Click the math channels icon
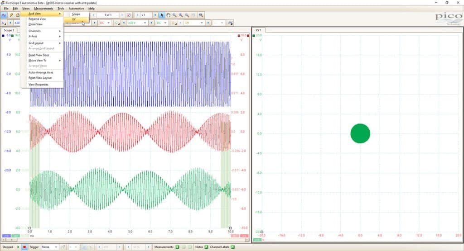The width and height of the screenshot is (464, 251). [230, 23]
